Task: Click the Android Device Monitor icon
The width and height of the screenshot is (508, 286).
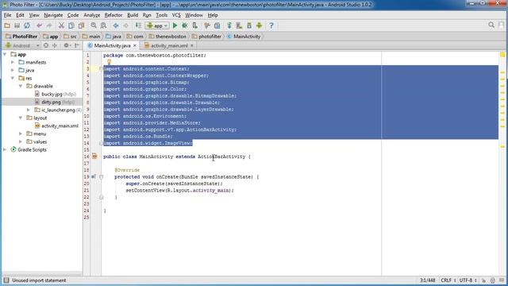Action: point(260,25)
